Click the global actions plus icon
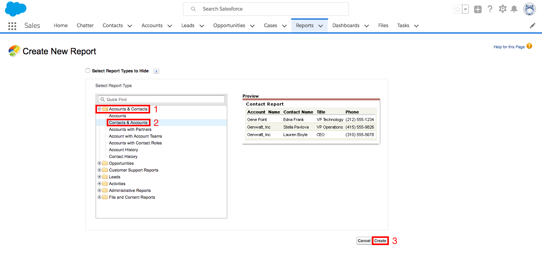 point(478,9)
